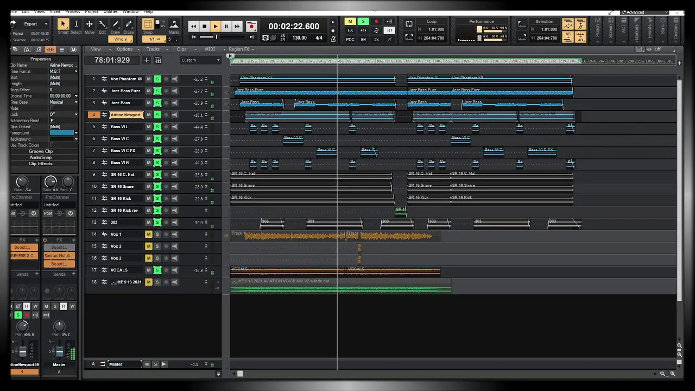
Task: Click the loop on/off icon
Action: pos(409,24)
